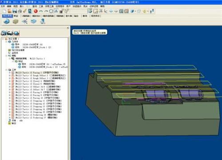This screenshot has width=222, height=160.
Task: Expand the Facing 1 operation node
Action: 10,72
